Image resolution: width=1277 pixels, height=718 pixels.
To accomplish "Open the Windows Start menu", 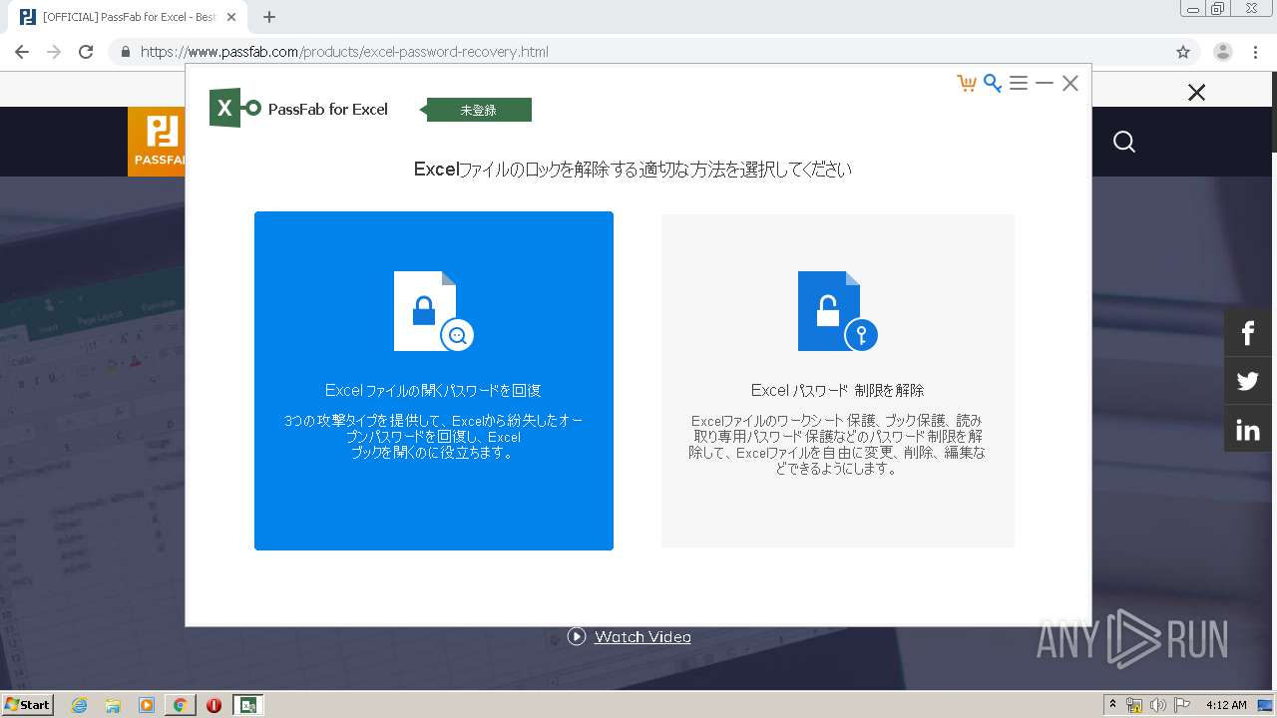I will tap(28, 705).
